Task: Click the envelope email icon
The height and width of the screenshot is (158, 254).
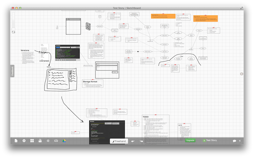Action: click(56, 141)
